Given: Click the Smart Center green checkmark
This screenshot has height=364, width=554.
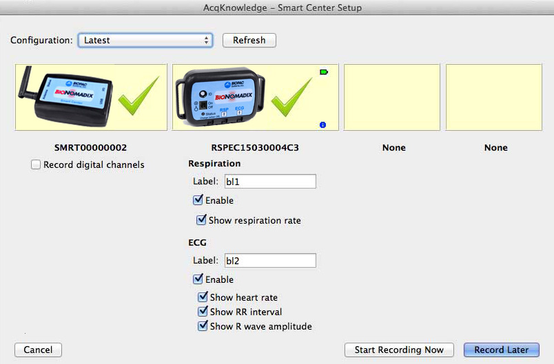Looking at the screenshot, I should coord(138,97).
